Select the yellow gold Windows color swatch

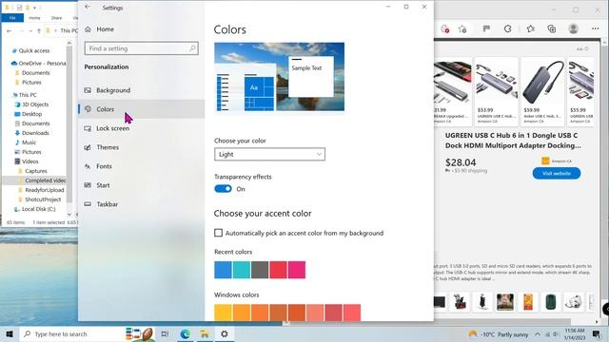coord(223,313)
